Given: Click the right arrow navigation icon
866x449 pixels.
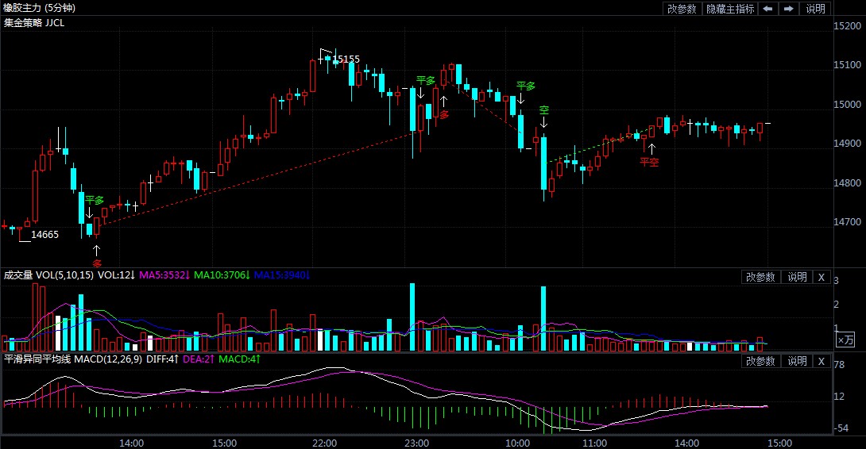Looking at the screenshot, I should click(x=789, y=9).
